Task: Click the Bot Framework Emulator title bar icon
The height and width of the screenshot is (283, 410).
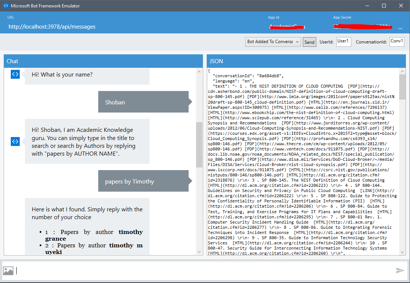Action: [x=5, y=6]
